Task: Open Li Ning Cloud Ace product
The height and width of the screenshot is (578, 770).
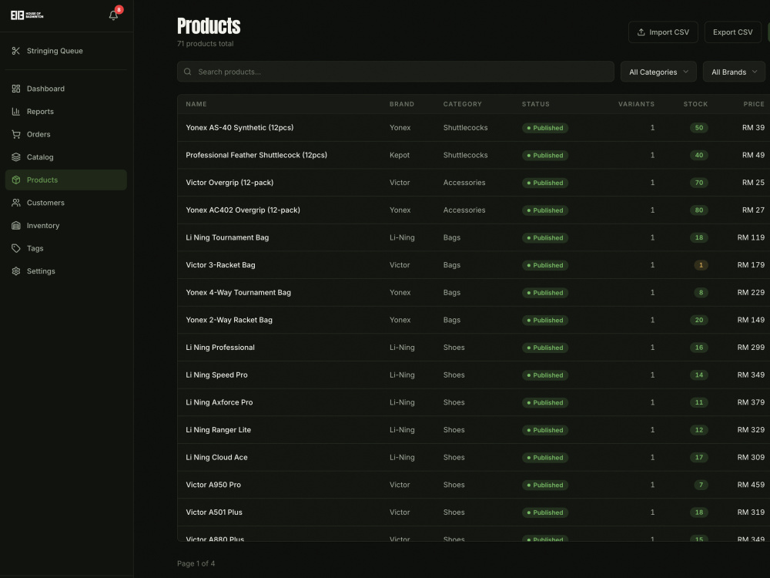Action: (x=216, y=458)
